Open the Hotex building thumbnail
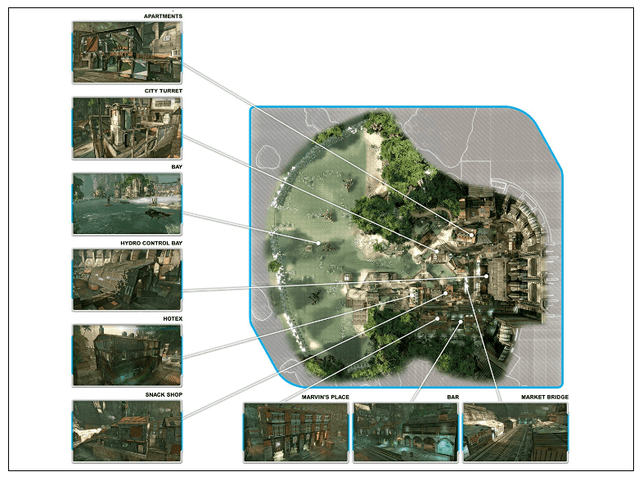 click(x=127, y=356)
